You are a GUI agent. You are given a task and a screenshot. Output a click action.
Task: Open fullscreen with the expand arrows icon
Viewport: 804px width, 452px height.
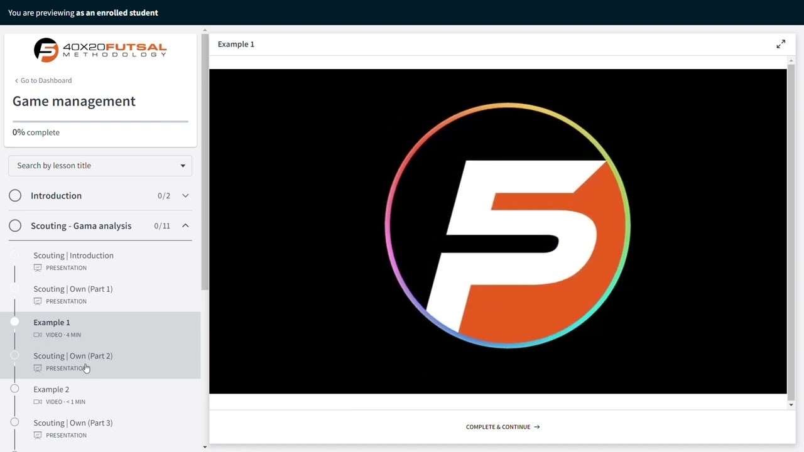(x=781, y=44)
